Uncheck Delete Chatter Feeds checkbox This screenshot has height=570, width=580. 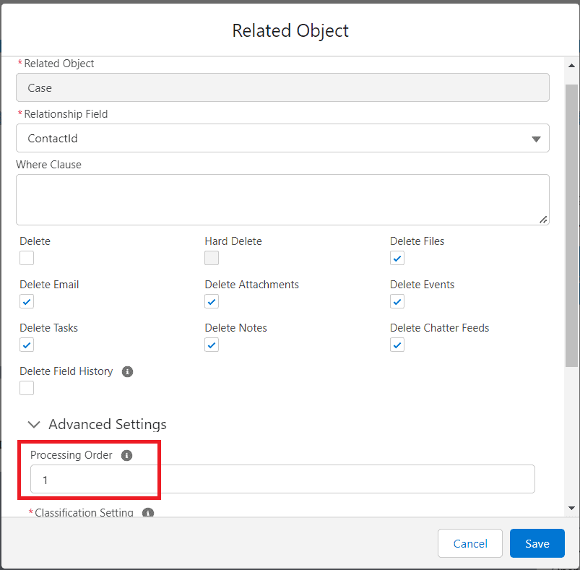(397, 345)
